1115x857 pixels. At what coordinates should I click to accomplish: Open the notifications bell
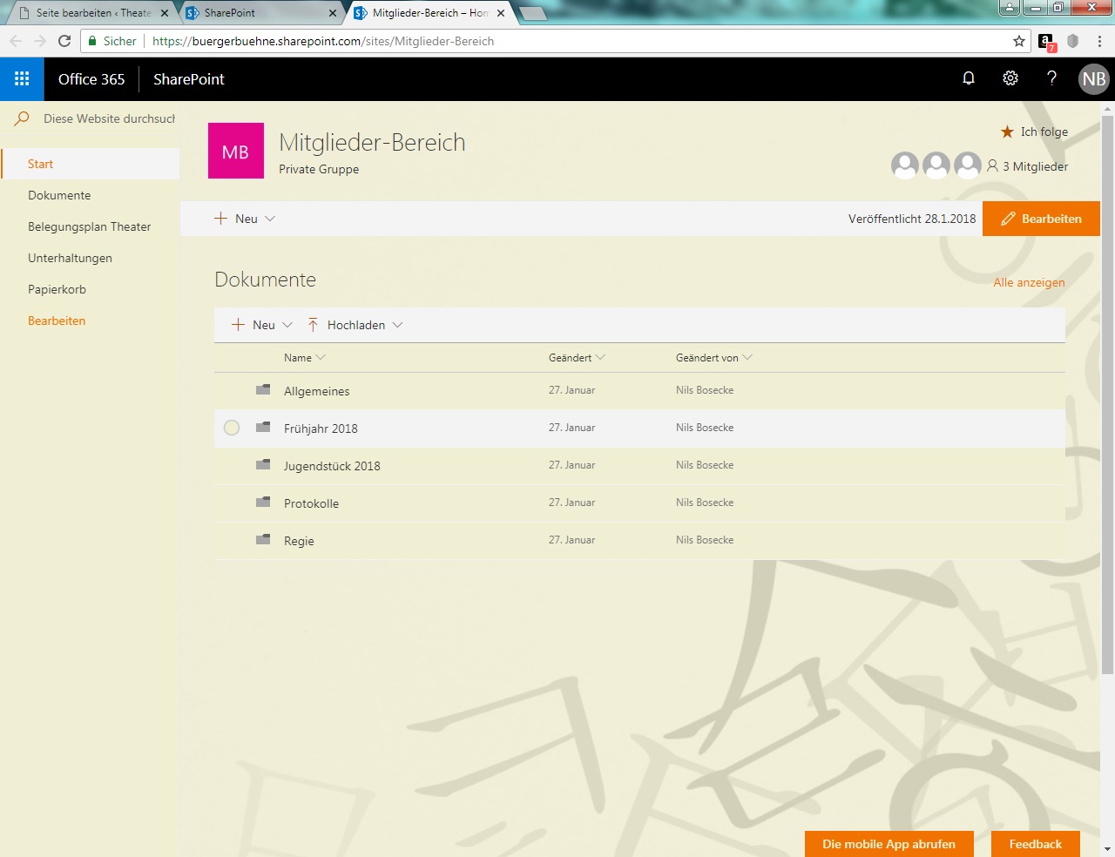click(968, 78)
